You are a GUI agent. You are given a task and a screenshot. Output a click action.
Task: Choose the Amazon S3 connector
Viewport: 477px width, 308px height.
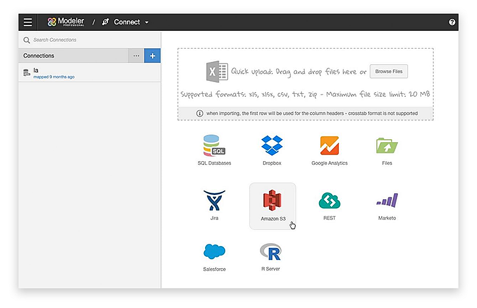coord(272,206)
